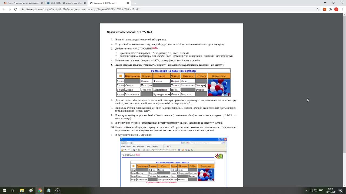Click the 'Суббота' header cell

pos(201,76)
